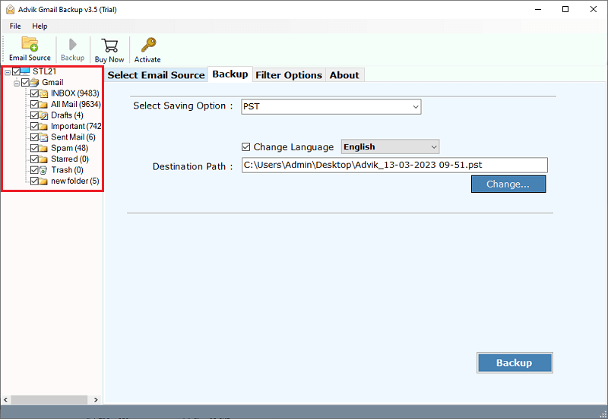Select the Sent Mail (6) label
Screen dimensions: 608x419
click(73, 137)
